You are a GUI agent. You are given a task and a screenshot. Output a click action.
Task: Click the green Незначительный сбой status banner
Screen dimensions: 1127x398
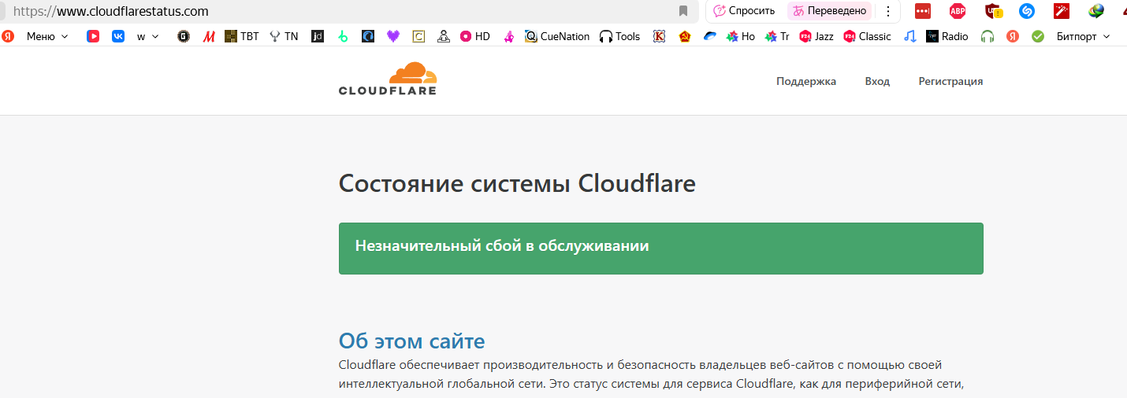pos(661,249)
